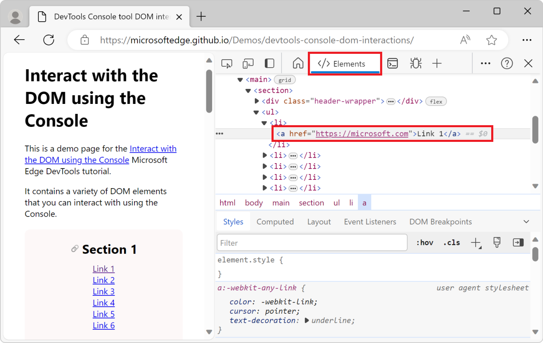Collapse the ul element in the DOM tree

click(x=256, y=112)
